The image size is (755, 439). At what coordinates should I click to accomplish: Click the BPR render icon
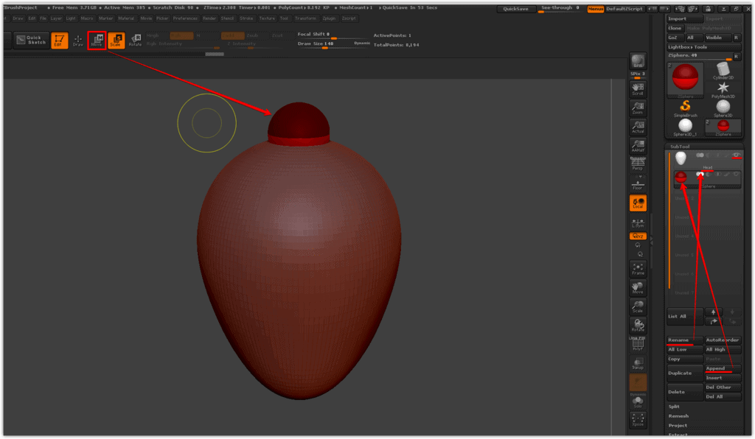point(638,63)
